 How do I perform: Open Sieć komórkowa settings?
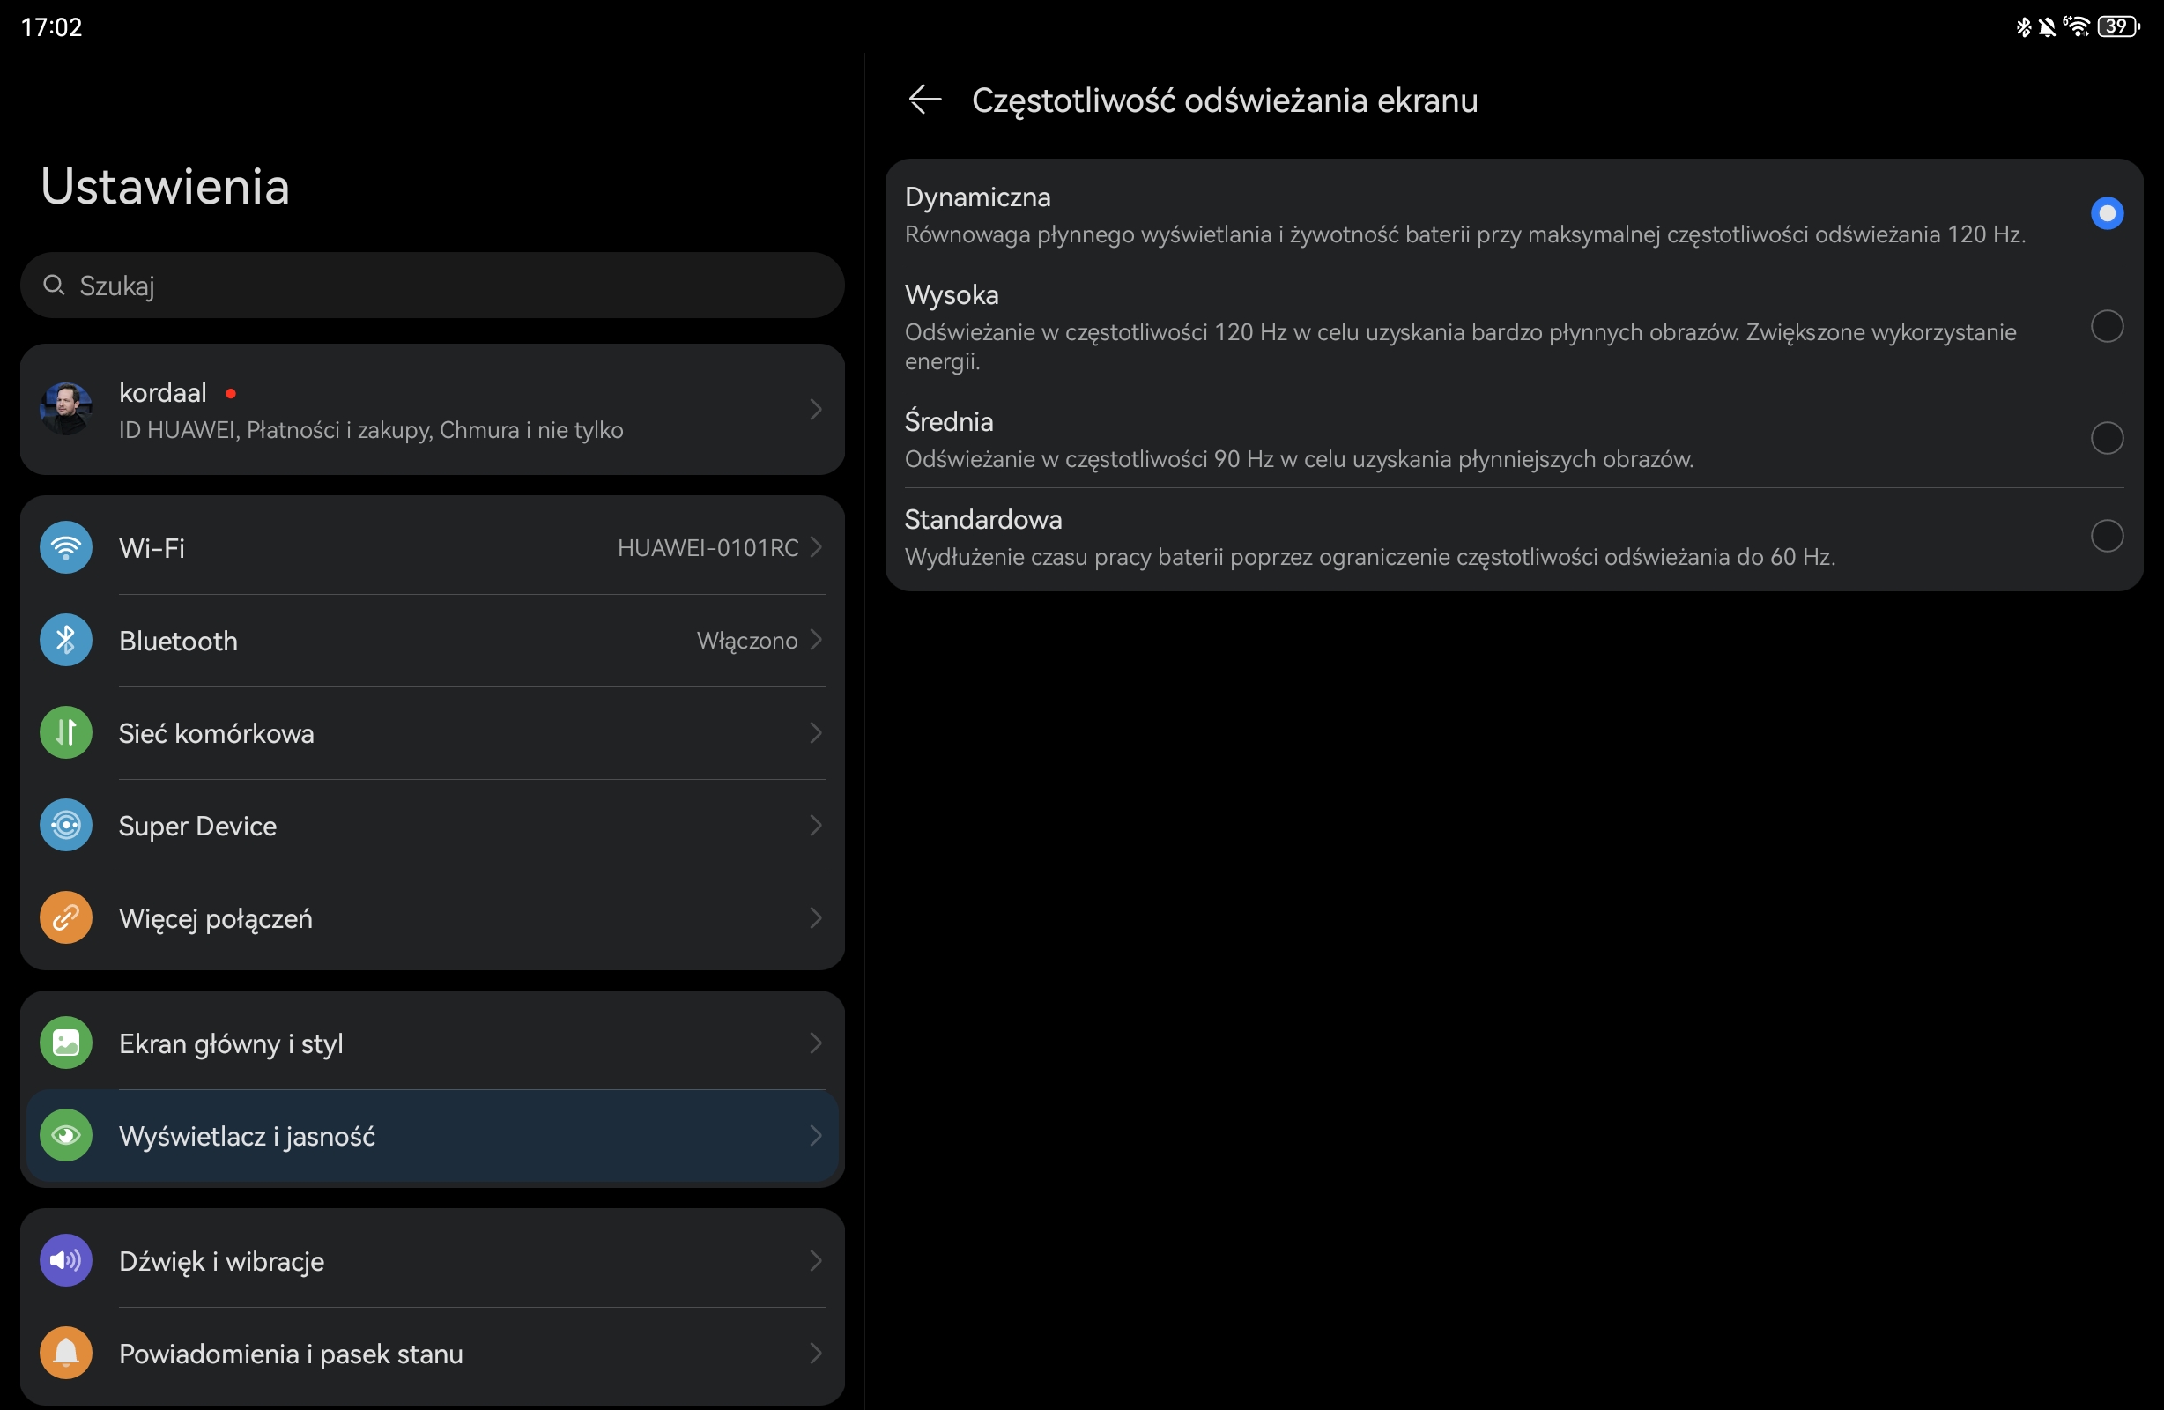(217, 734)
